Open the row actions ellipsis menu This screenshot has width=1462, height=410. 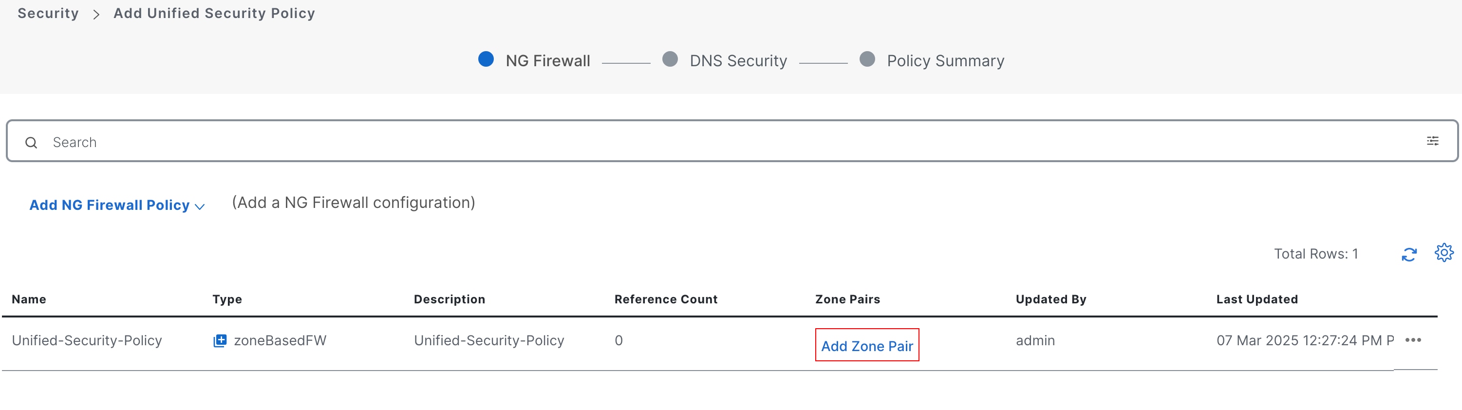pyautogui.click(x=1413, y=340)
